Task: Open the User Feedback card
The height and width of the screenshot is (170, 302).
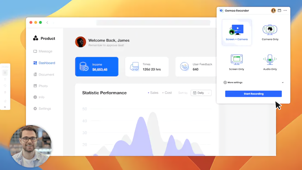Action: (x=196, y=67)
